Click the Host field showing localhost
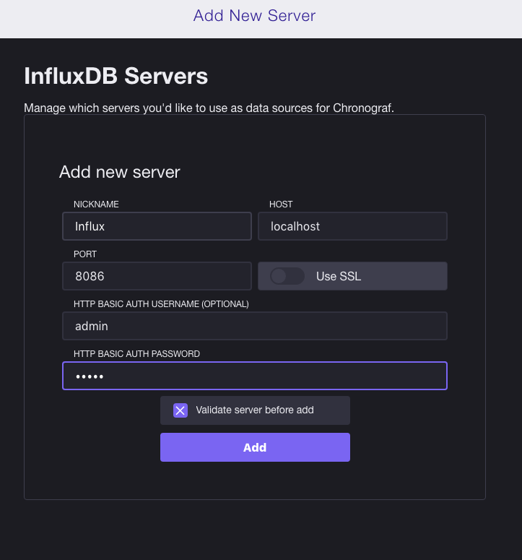Viewport: 522px width, 560px height. point(352,226)
